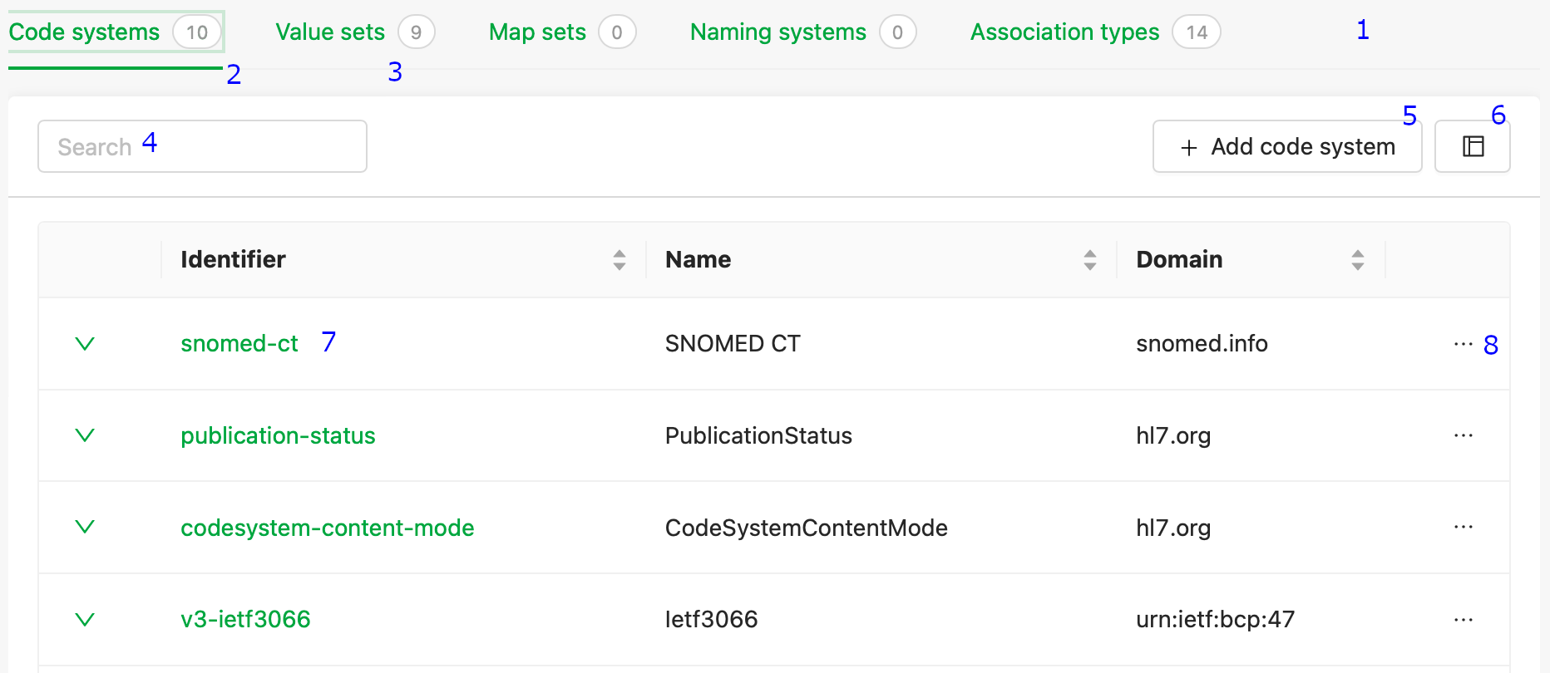Screen dimensions: 1550x673
Task: Go to the Naming systems tab
Action: 803,32
